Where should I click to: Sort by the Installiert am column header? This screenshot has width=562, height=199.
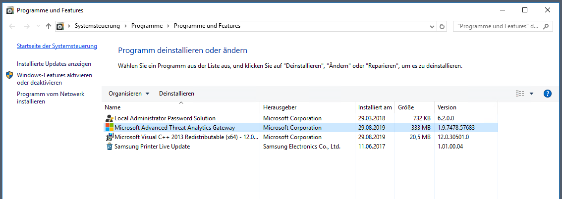tap(375, 107)
